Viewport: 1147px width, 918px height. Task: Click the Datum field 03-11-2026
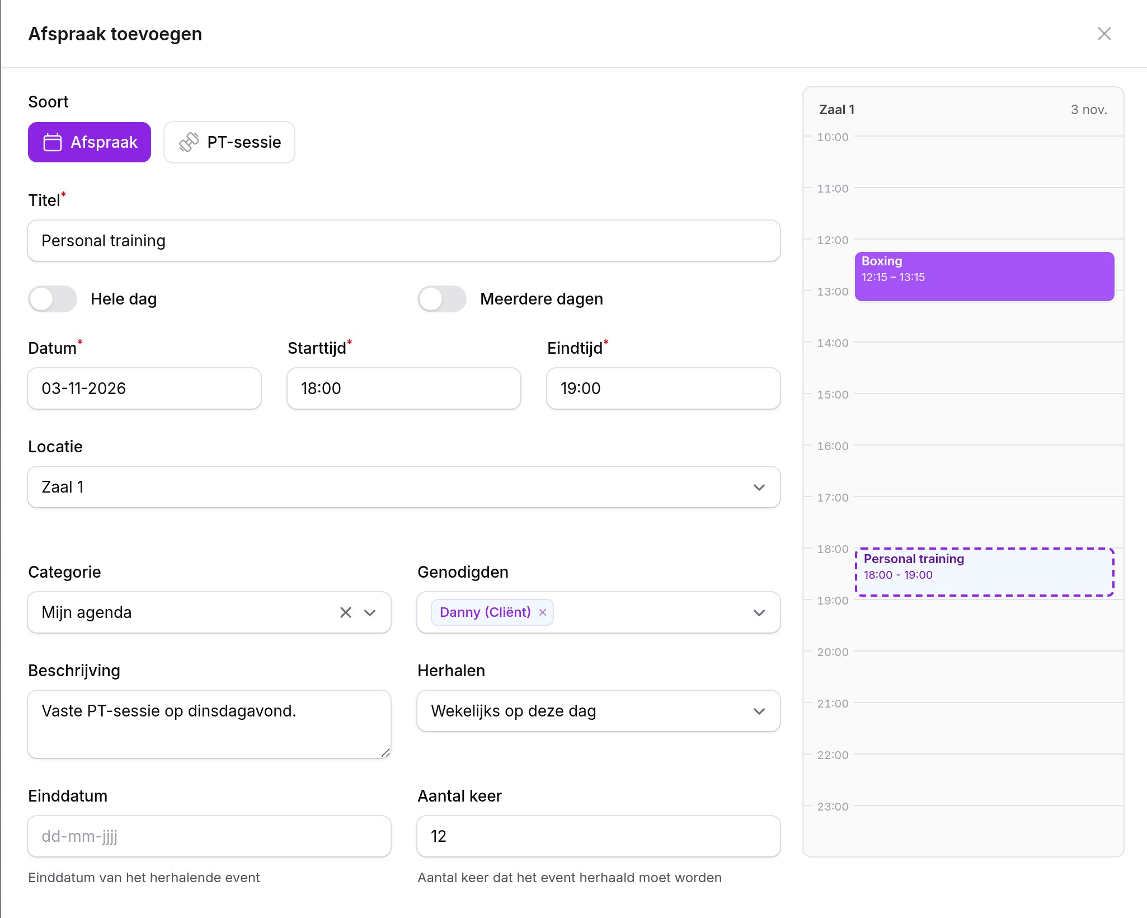(x=144, y=388)
